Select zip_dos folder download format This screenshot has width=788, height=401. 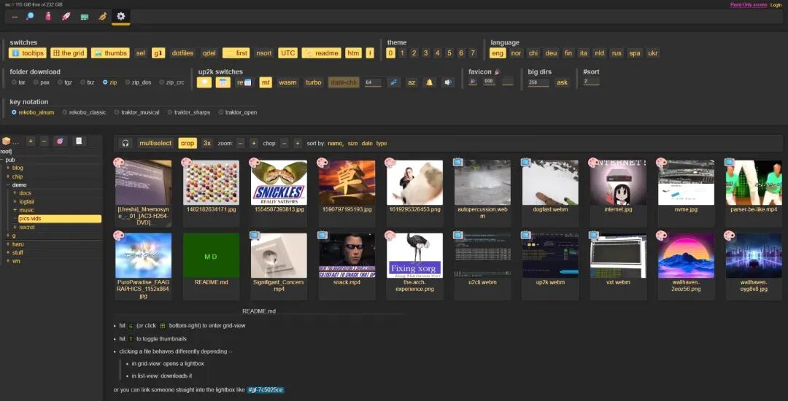coord(138,82)
